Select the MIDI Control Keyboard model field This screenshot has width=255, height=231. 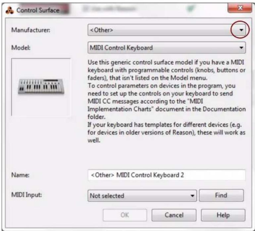(x=167, y=48)
